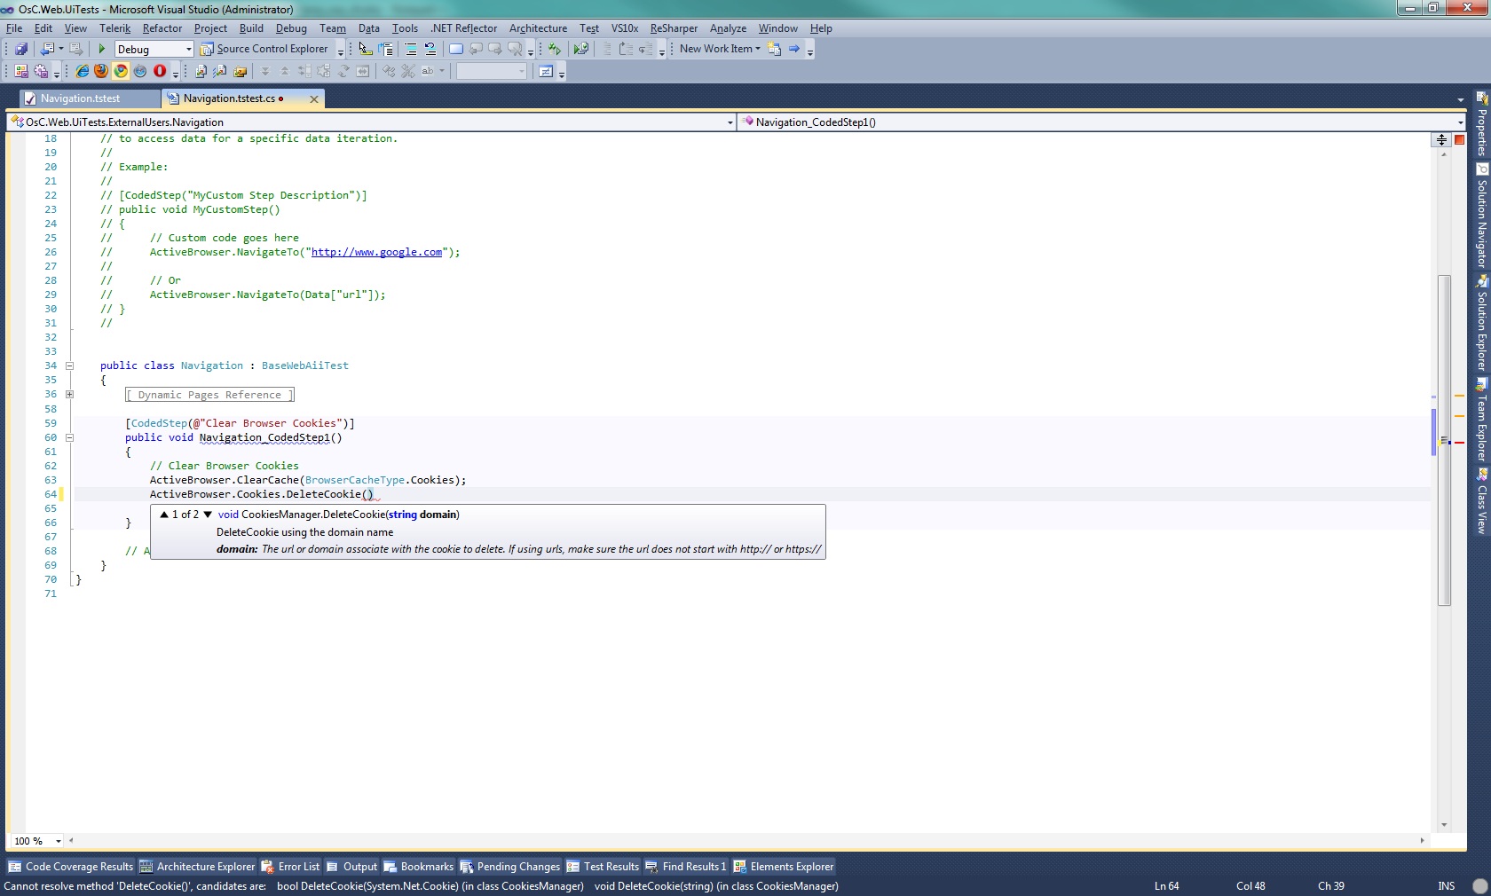Open Find Results 1 panel
Image resolution: width=1491 pixels, height=896 pixels.
pos(685,867)
